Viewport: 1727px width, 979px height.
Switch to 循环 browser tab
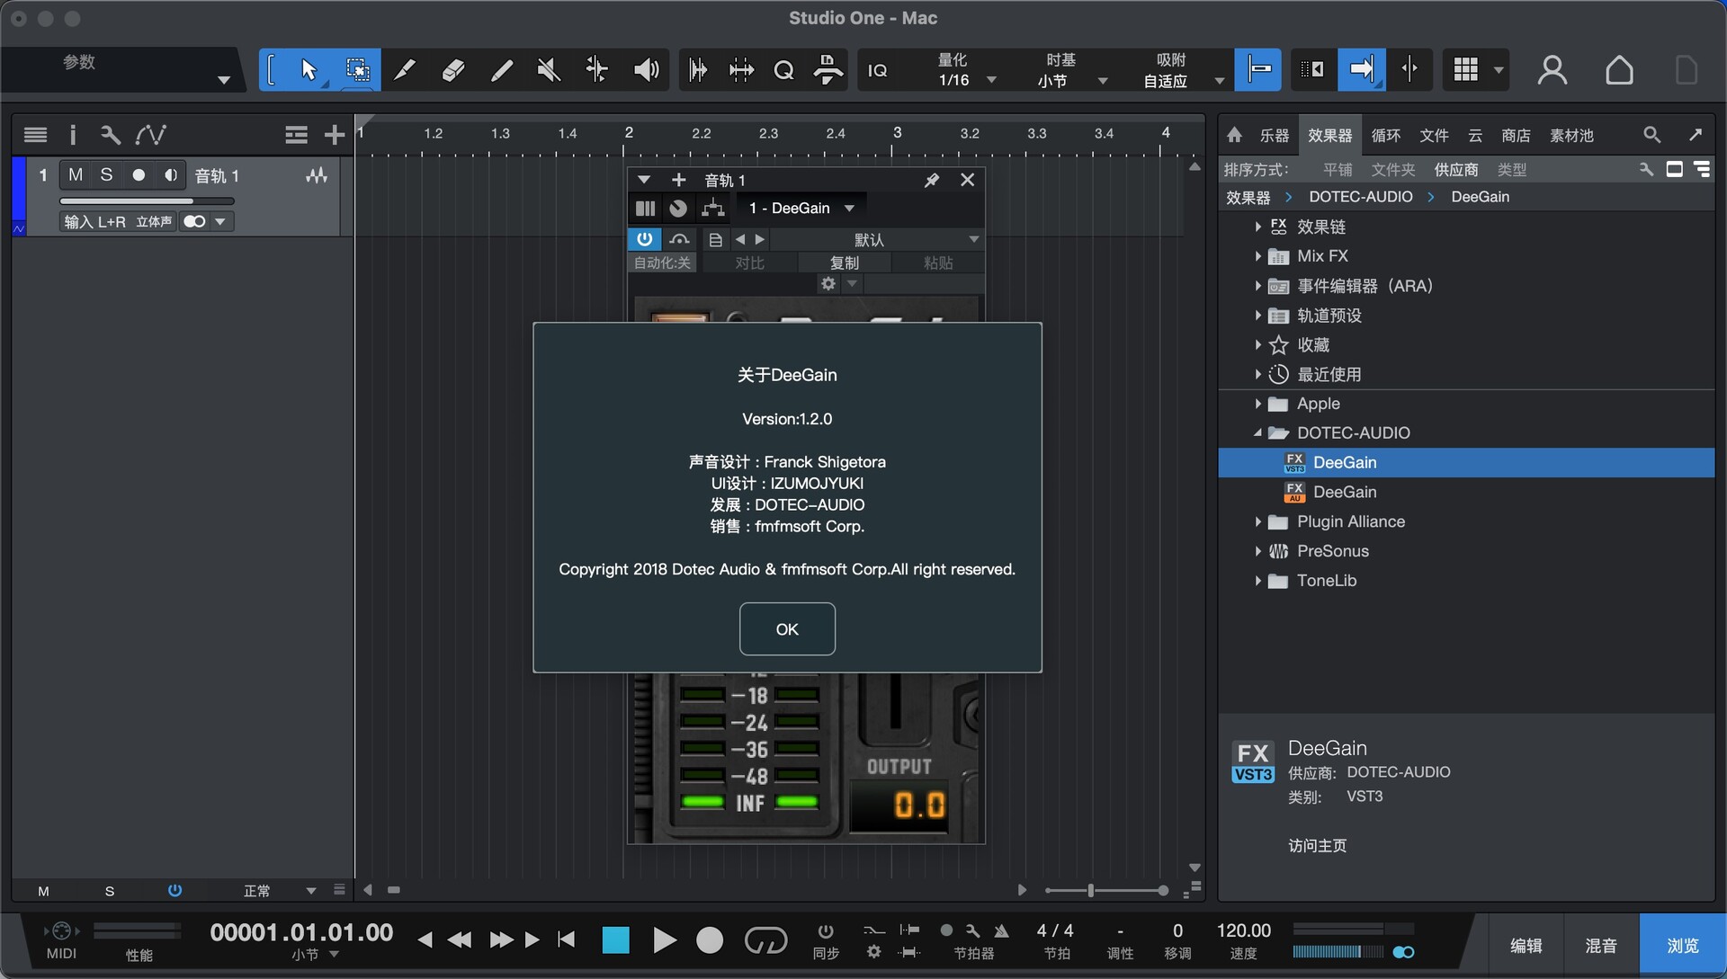[x=1385, y=136]
